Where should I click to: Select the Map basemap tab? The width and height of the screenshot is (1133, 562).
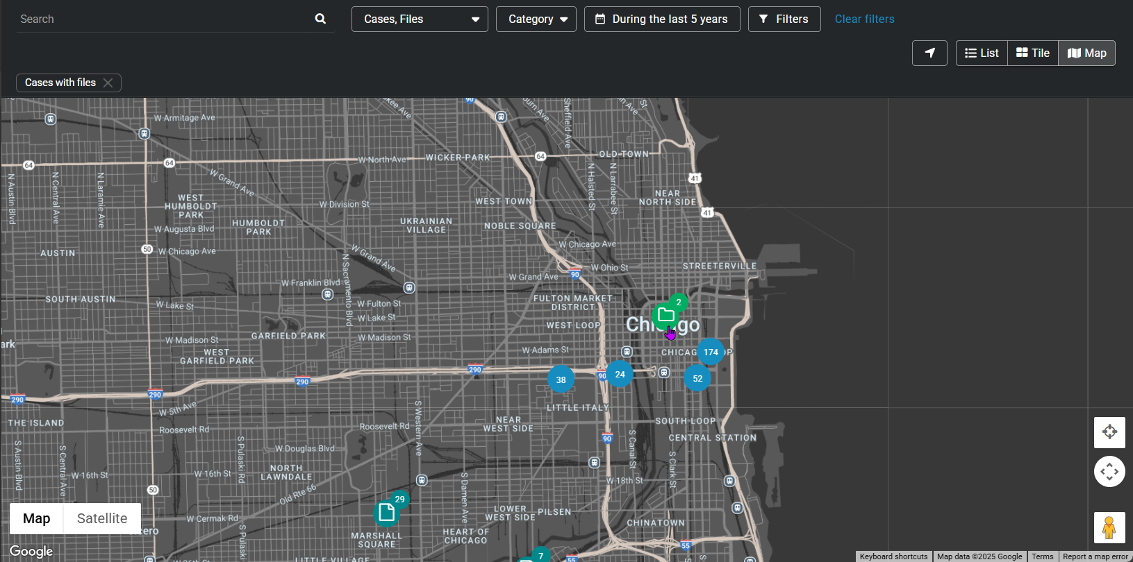37,518
